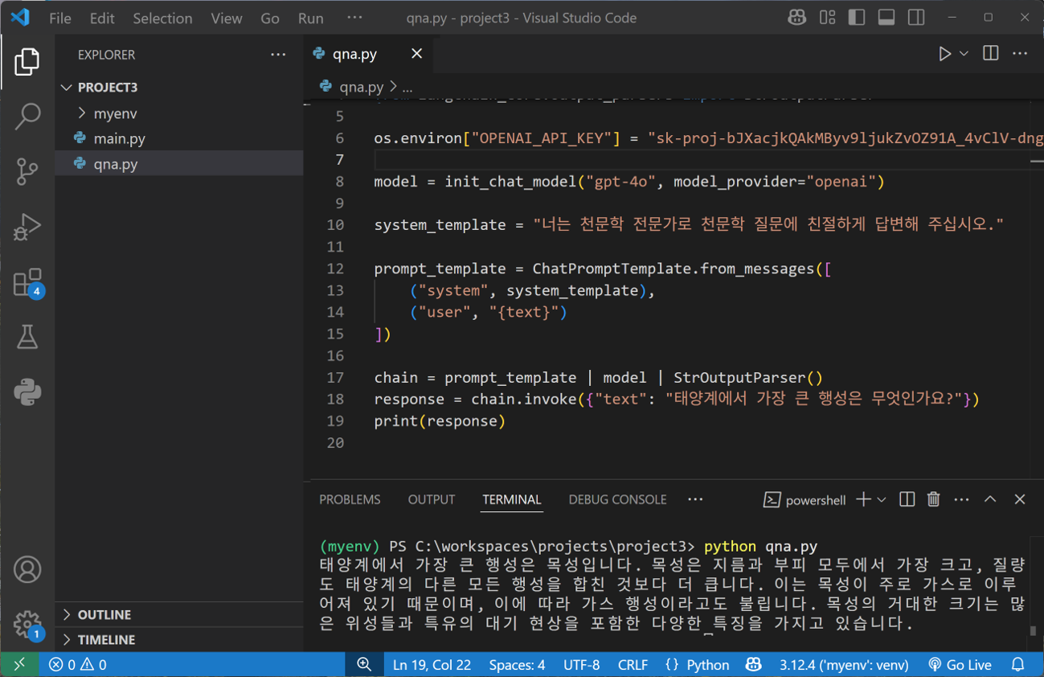Toggle the bottom panel visibility

pyautogui.click(x=886, y=18)
